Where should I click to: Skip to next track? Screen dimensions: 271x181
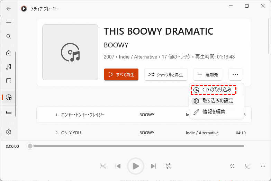pyautogui.click(x=153, y=166)
